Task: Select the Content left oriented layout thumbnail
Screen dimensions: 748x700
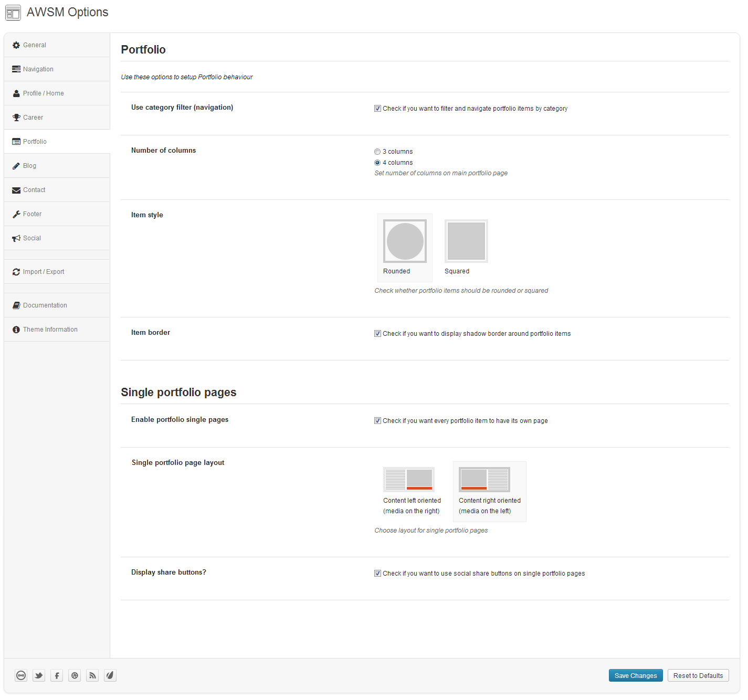Action: (409, 479)
